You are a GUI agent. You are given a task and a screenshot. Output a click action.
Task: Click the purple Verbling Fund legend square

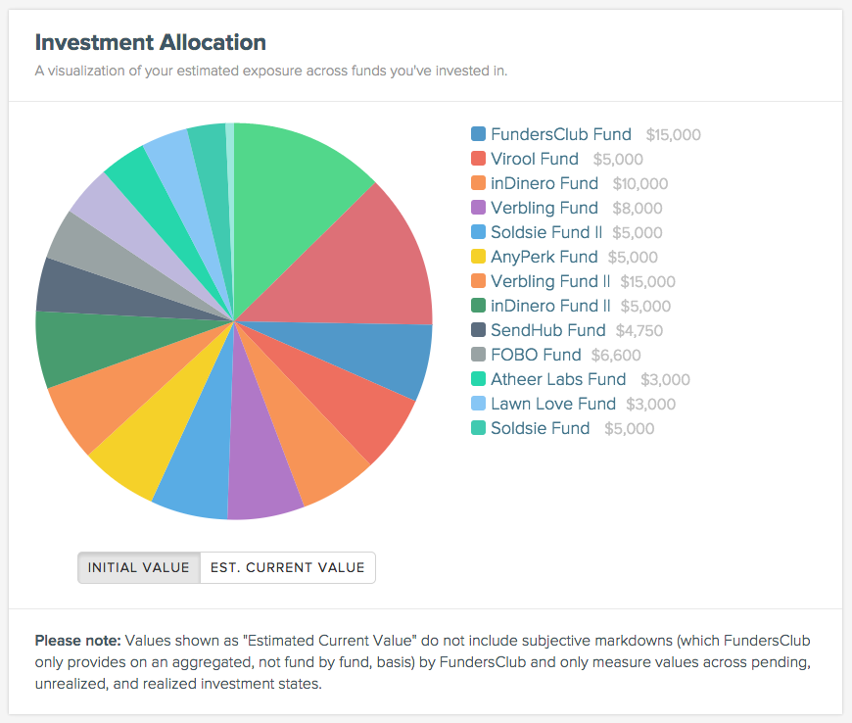pos(478,208)
